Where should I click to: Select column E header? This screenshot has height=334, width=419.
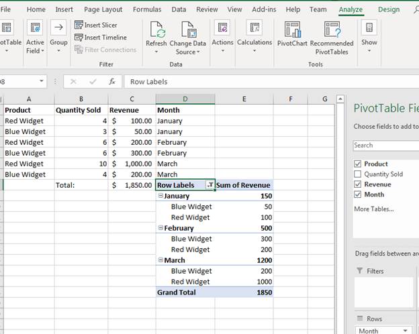(x=244, y=99)
